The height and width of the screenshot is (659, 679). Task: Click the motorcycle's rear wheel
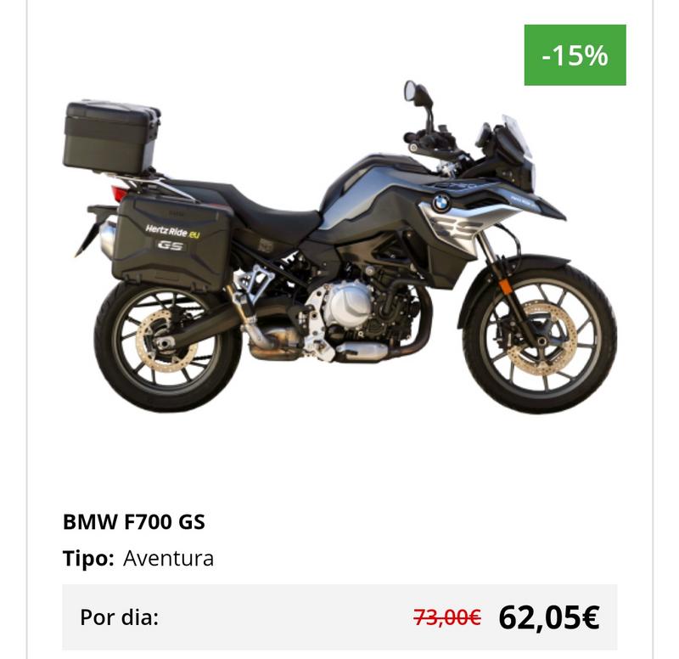pyautogui.click(x=168, y=346)
